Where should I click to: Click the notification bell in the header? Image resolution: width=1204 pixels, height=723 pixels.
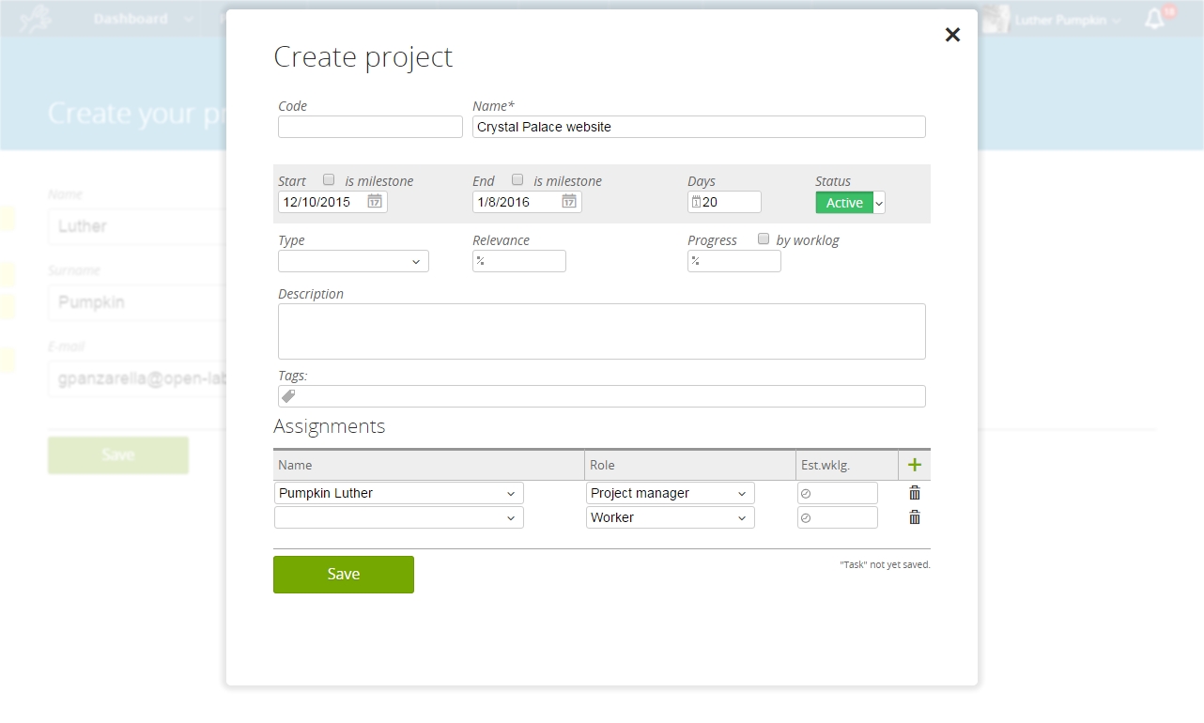pos(1155,19)
